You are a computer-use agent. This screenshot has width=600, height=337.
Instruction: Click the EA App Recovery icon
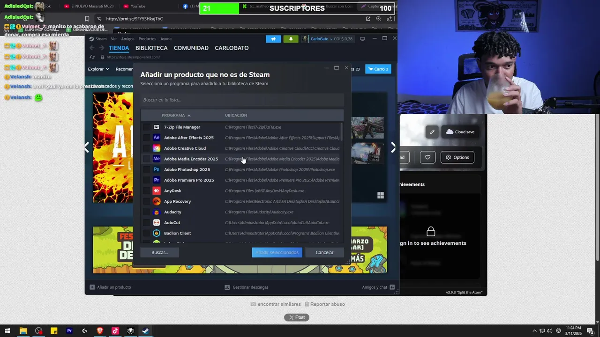coord(157,201)
